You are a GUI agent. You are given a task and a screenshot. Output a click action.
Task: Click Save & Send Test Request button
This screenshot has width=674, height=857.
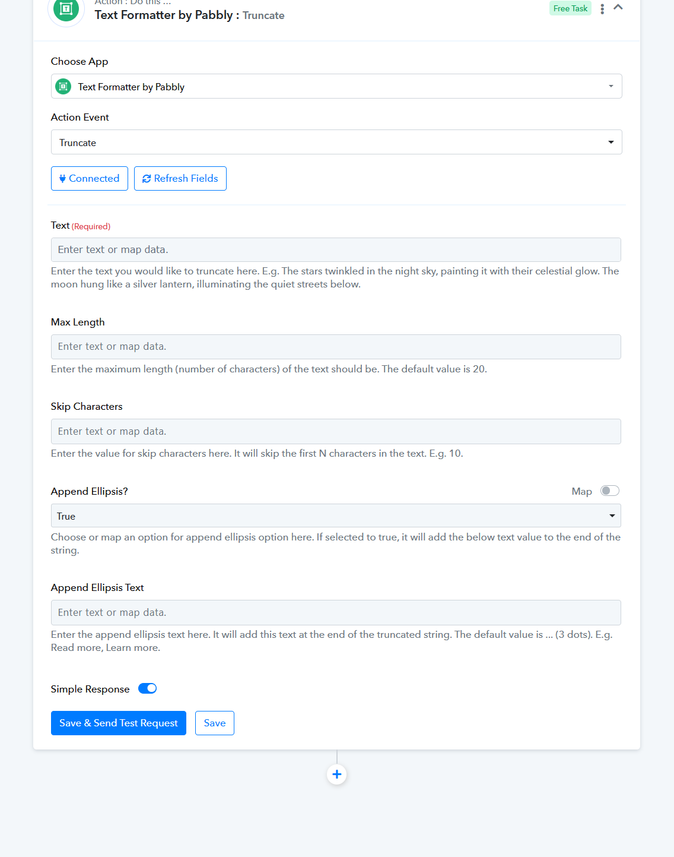(x=119, y=723)
